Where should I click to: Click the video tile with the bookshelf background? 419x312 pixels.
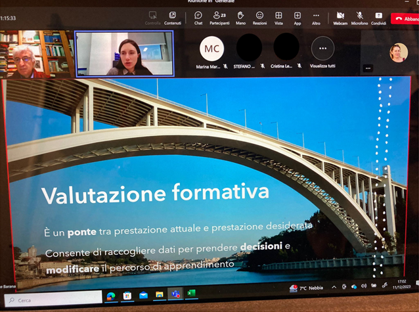(37, 54)
